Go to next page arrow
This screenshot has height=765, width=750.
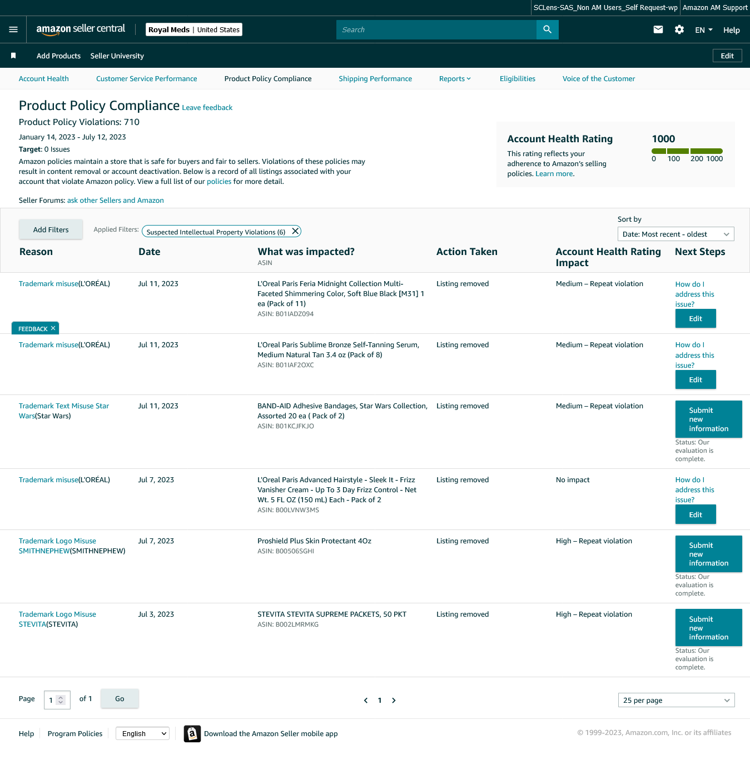pos(394,701)
